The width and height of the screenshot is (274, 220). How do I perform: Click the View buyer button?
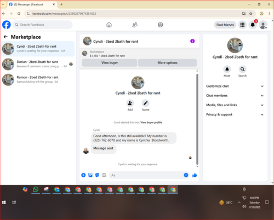coord(110,63)
